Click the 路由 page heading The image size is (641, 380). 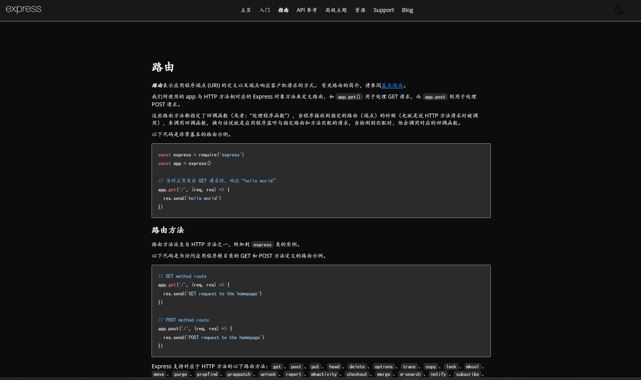163,67
